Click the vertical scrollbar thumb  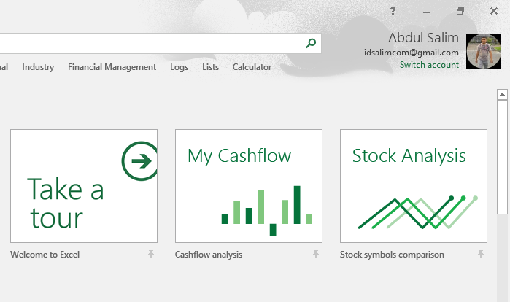tap(502, 157)
